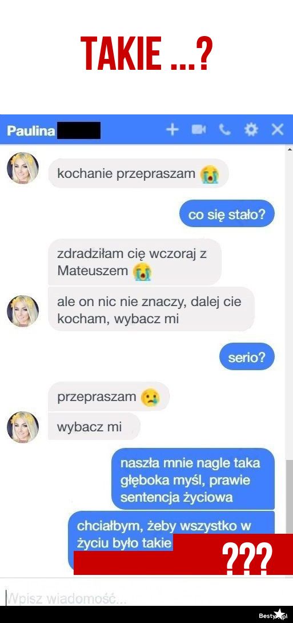Click avatar beside 'kochanie przepraszam' message
Image resolution: width=293 pixels, height=623 pixels.
pyautogui.click(x=23, y=168)
